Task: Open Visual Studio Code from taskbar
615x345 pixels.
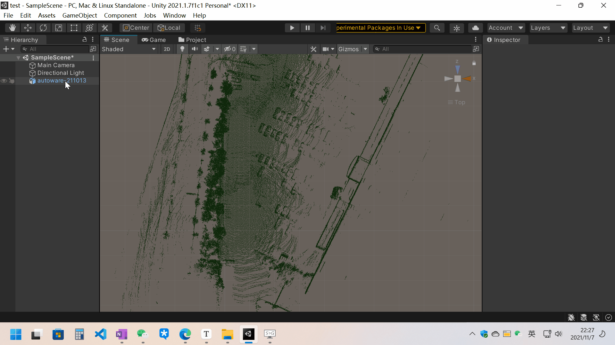Action: (x=101, y=334)
